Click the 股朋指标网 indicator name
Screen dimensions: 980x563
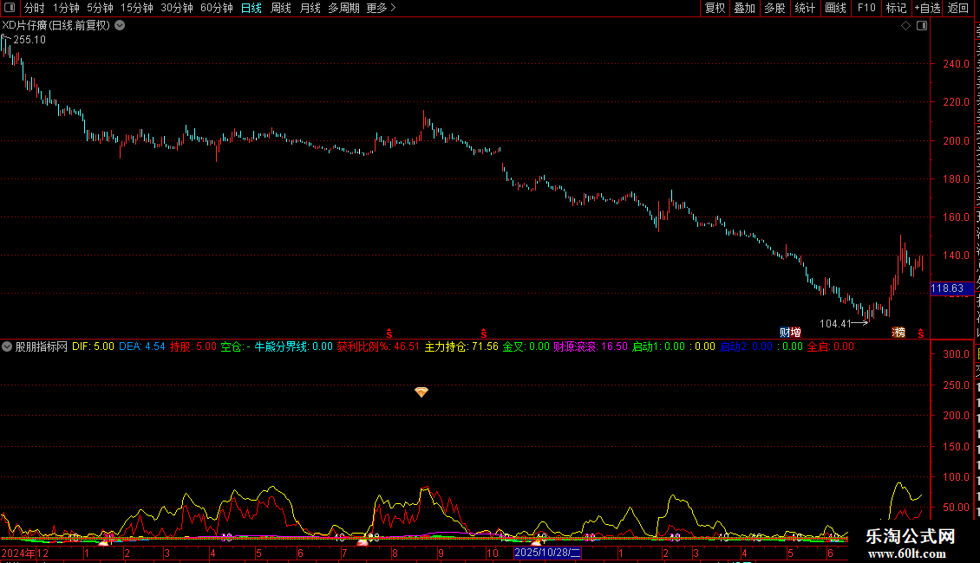(x=42, y=346)
